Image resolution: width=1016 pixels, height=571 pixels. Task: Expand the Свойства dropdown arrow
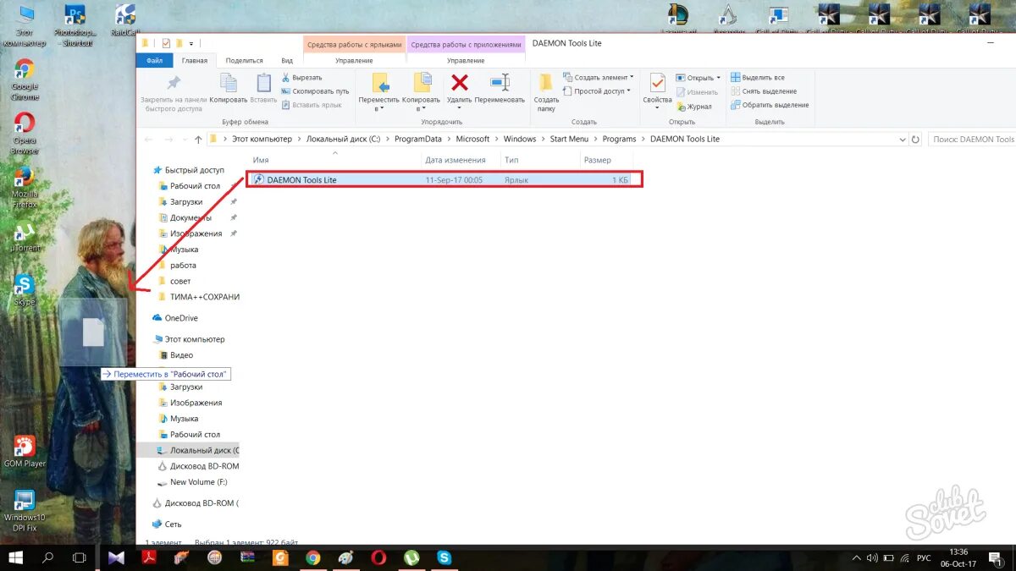657,107
